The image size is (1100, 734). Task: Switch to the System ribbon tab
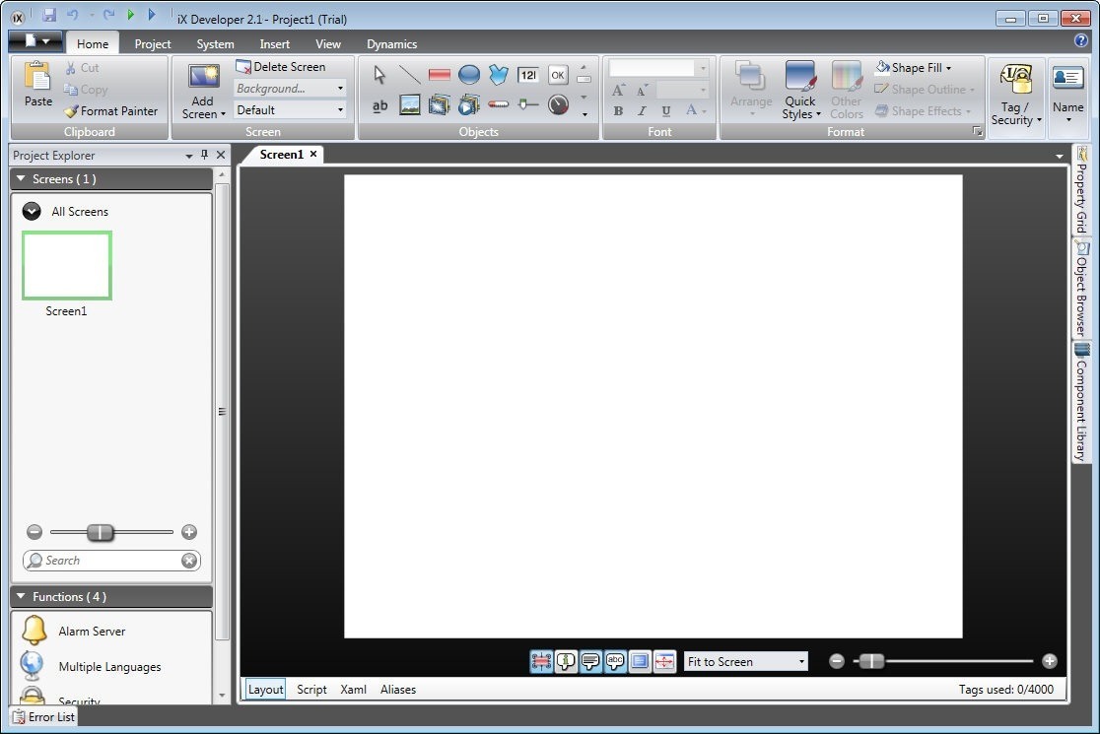(x=216, y=43)
